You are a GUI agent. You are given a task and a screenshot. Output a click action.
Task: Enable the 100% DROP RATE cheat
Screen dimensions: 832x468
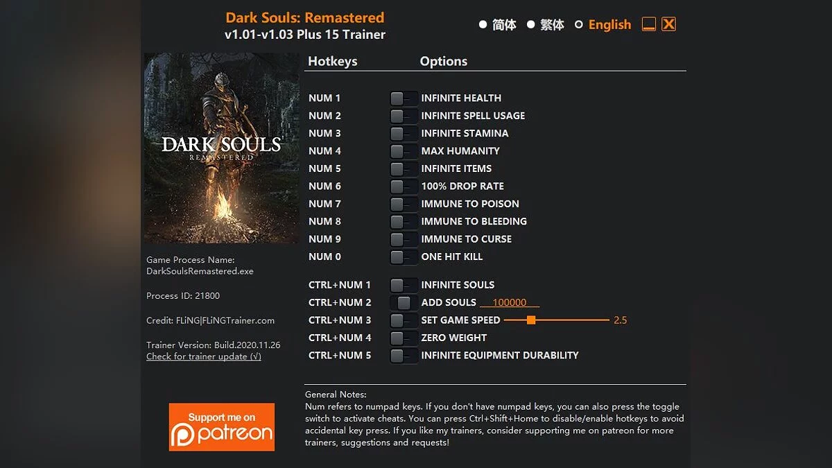[403, 186]
